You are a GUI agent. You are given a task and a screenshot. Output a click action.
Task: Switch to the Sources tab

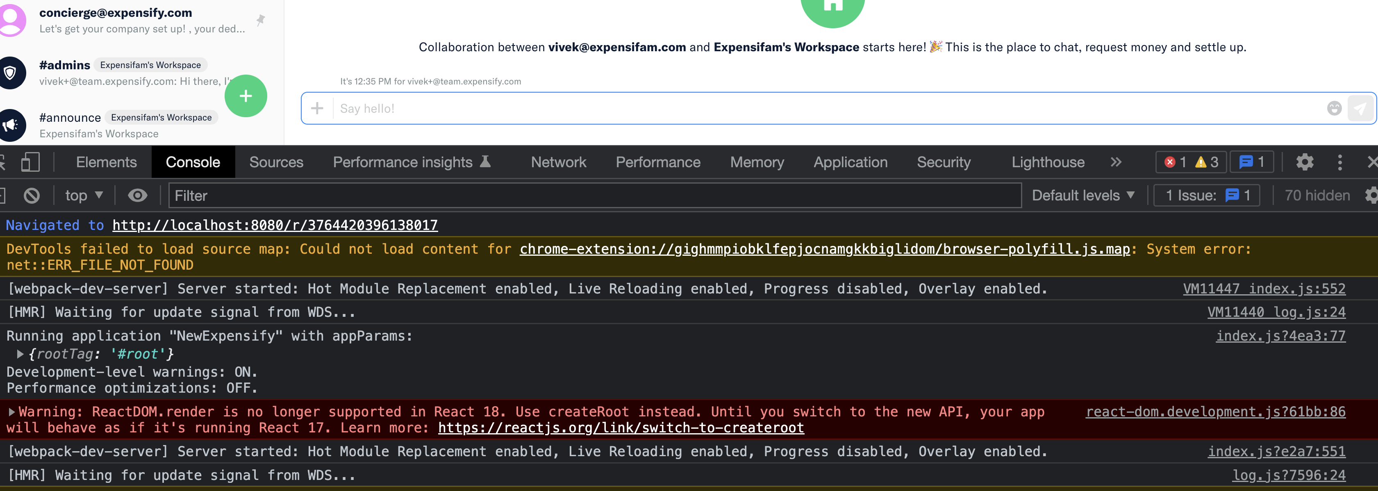pyautogui.click(x=276, y=162)
